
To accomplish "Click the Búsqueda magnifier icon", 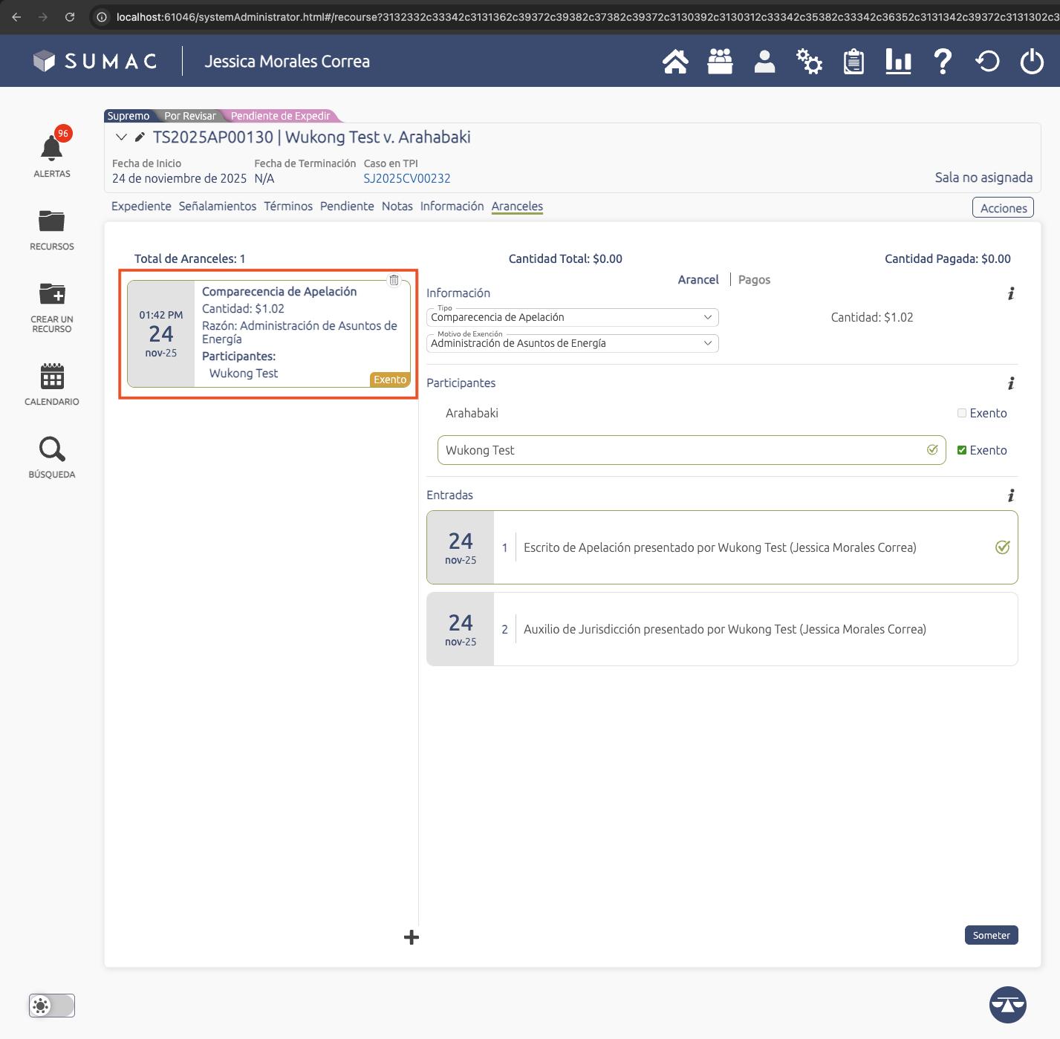I will [51, 449].
